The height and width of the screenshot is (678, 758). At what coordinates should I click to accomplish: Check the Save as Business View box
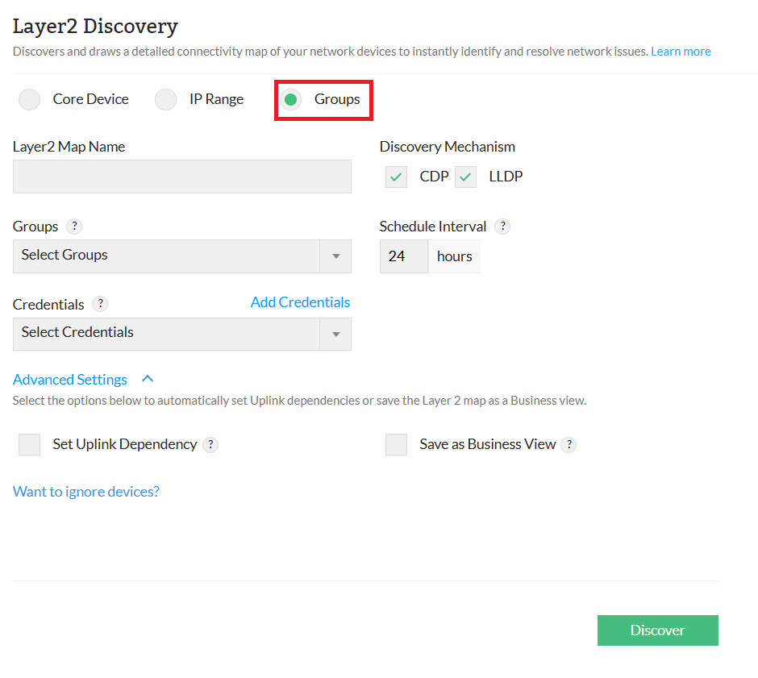coord(396,444)
